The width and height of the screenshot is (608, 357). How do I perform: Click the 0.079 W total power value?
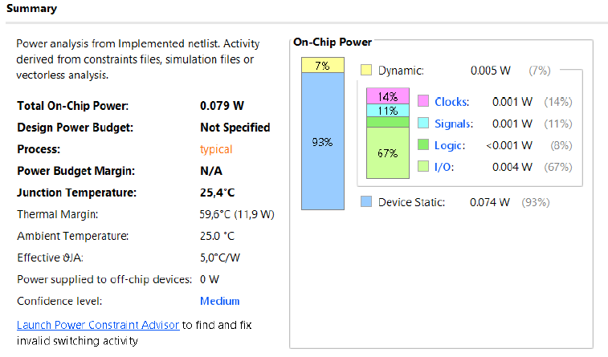point(222,106)
